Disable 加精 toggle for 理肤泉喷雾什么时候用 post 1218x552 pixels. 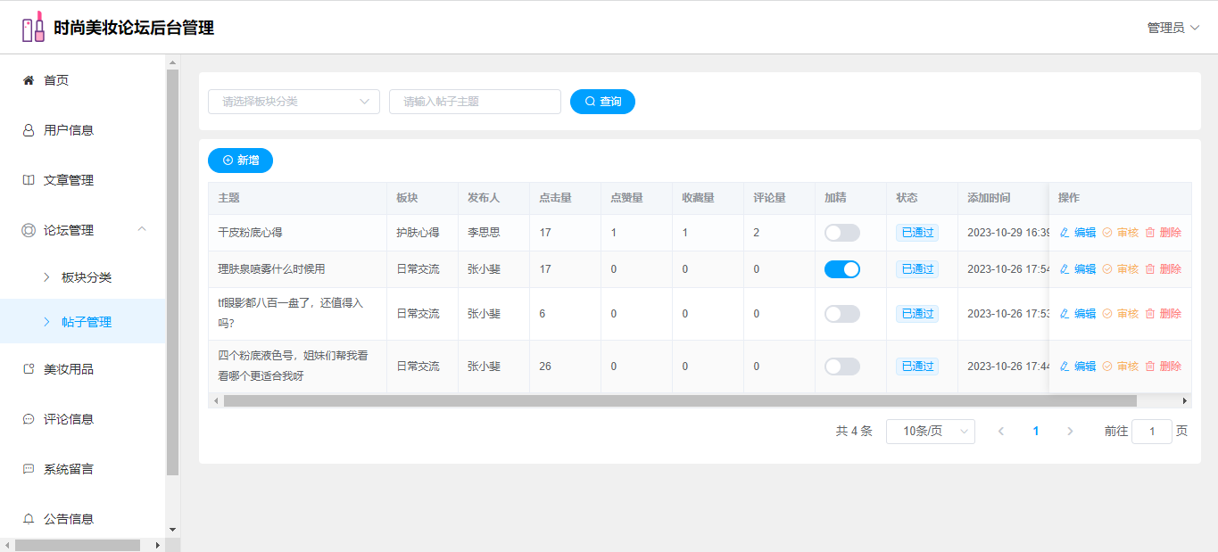841,269
